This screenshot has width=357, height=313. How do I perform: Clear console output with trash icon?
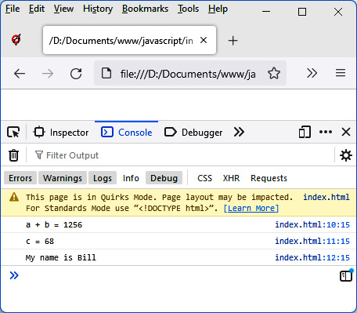(13, 155)
